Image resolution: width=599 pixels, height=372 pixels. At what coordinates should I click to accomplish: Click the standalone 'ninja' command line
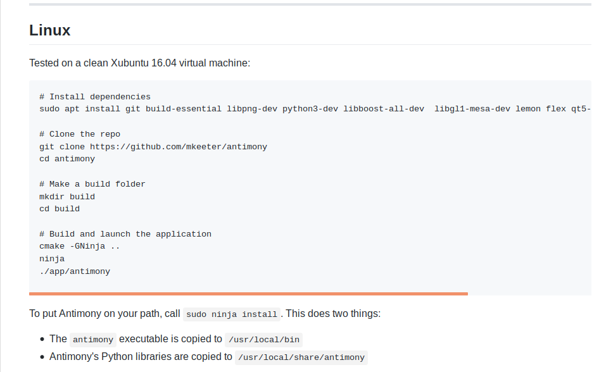pos(52,259)
